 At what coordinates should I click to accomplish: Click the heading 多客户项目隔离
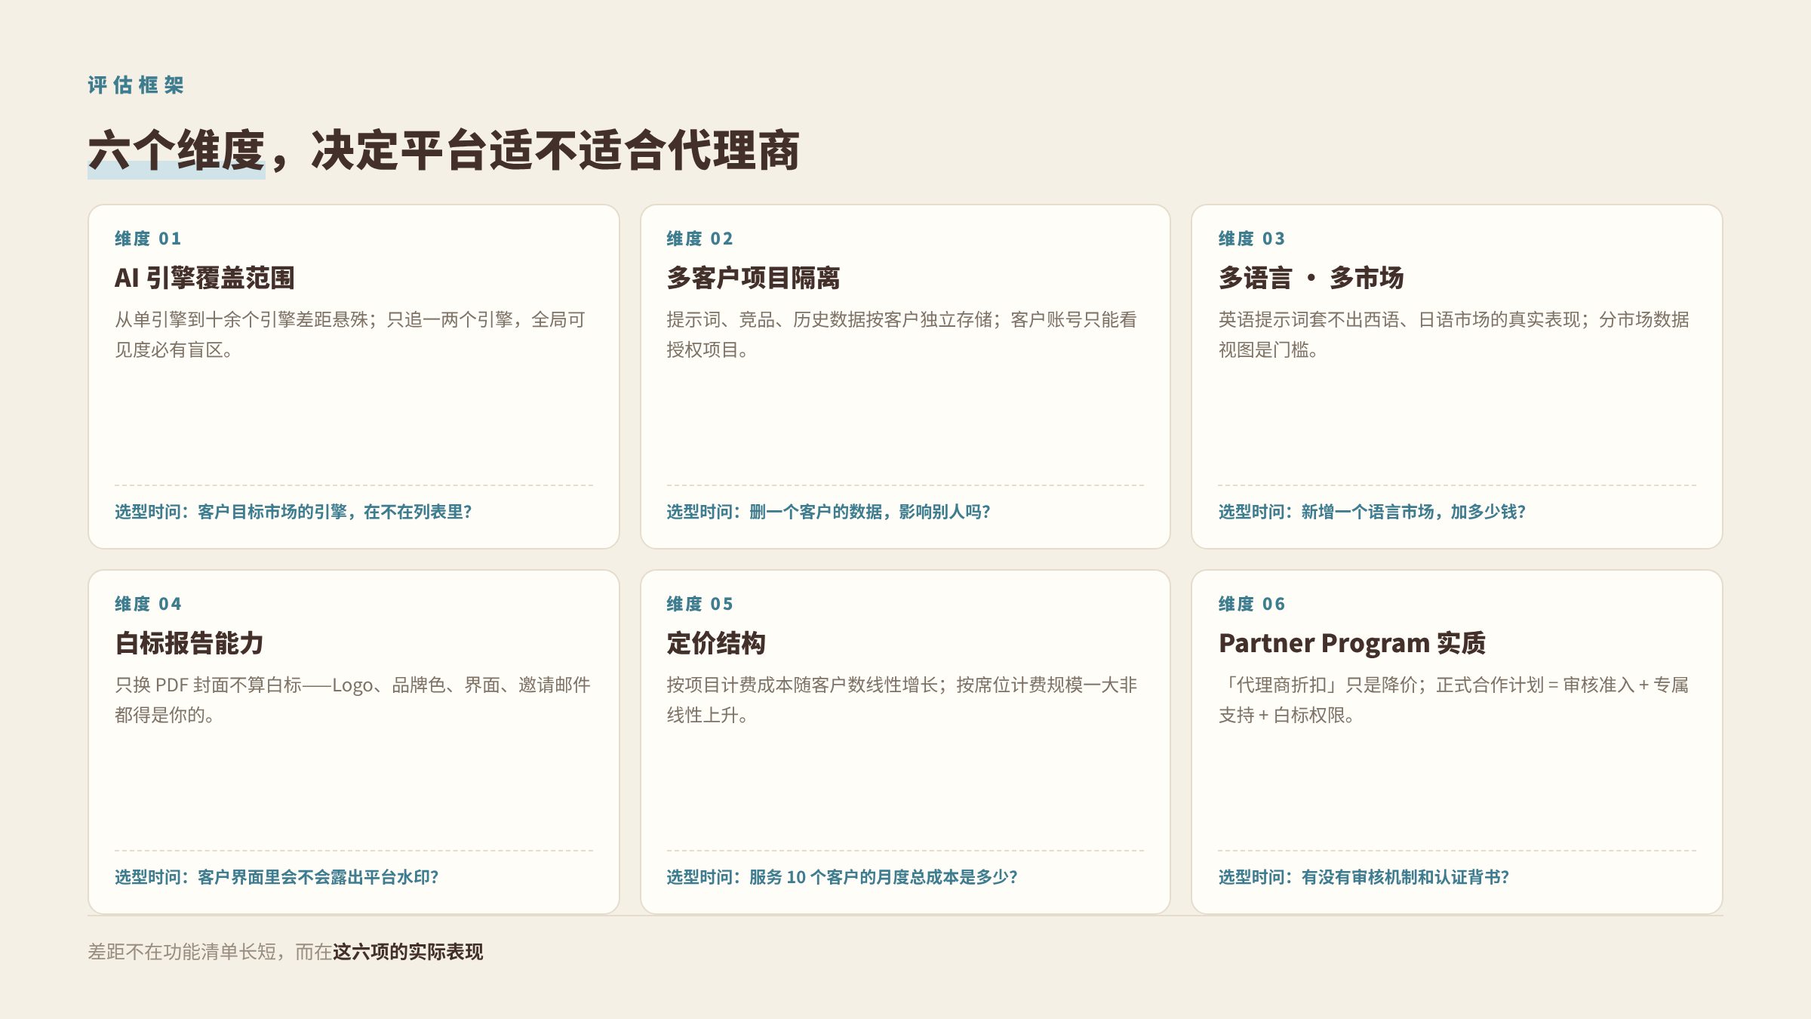tap(753, 278)
